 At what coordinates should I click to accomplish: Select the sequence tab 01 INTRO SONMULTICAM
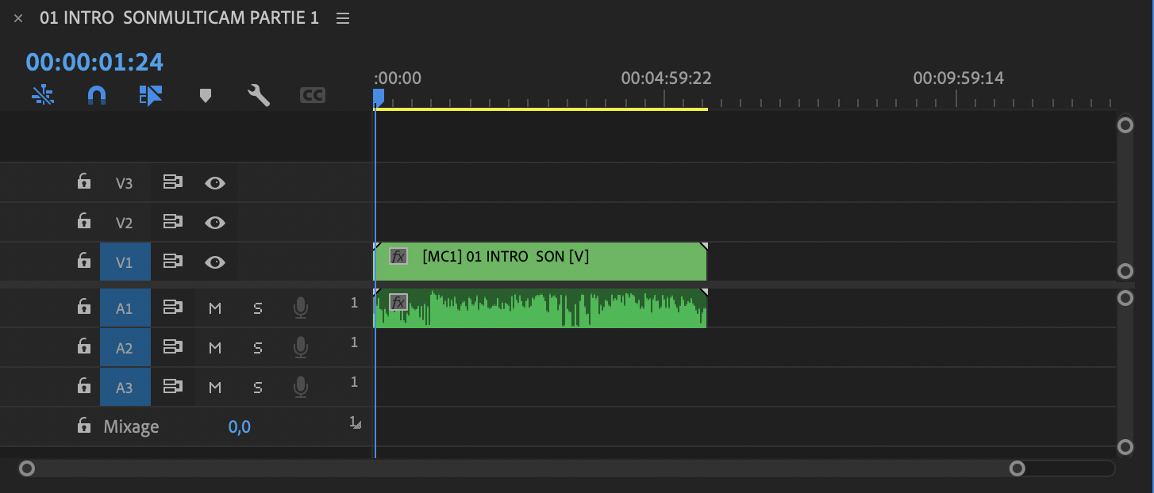coord(179,18)
